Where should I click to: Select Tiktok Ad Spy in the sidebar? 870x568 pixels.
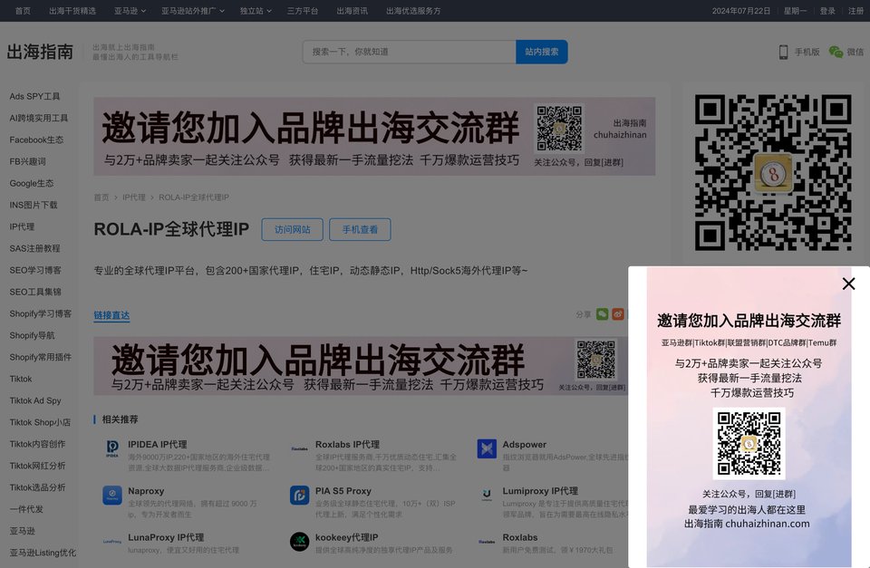(35, 400)
